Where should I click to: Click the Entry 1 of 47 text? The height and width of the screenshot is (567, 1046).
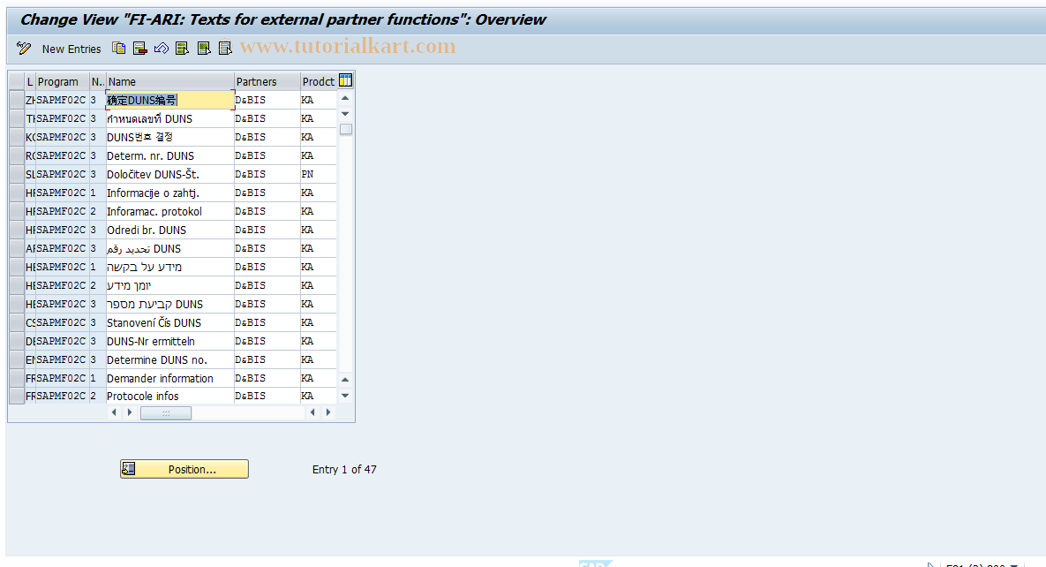(344, 470)
